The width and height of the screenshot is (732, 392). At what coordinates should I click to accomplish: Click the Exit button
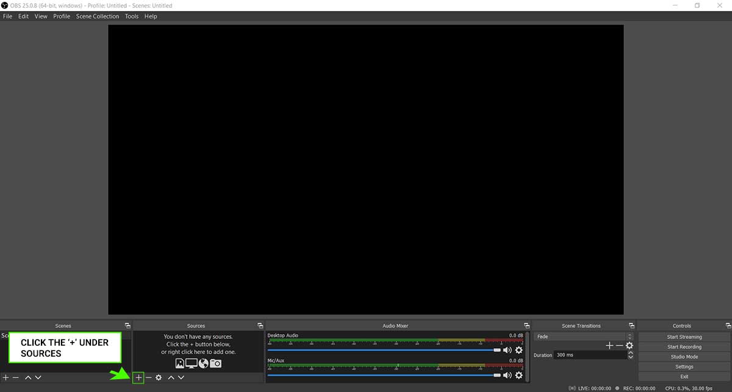684,376
